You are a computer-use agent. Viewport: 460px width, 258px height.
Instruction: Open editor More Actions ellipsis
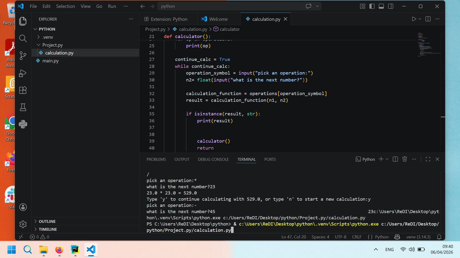pos(437,19)
